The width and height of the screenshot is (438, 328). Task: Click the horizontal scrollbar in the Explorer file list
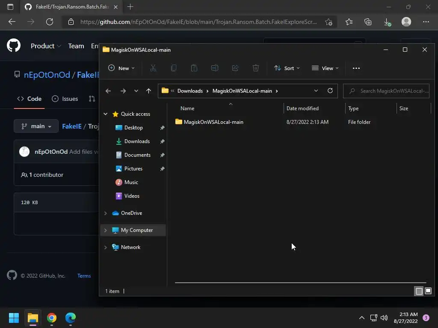[x=301, y=283]
